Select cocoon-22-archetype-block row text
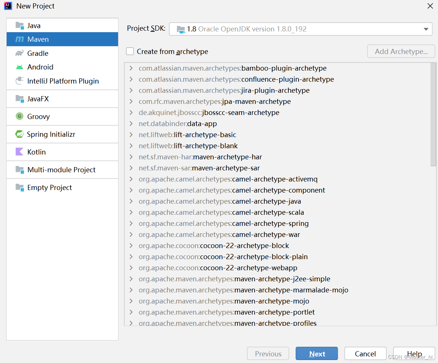 tap(214, 245)
